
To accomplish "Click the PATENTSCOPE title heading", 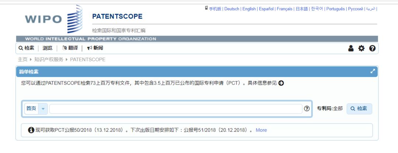I will tap(117, 17).
